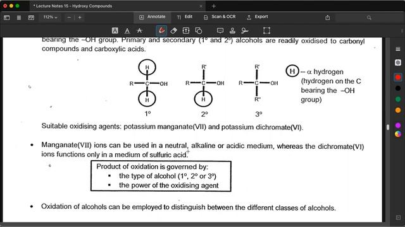Image resolution: width=405 pixels, height=227 pixels.
Task: Open the 112% zoom level dropdown
Action: click(50, 17)
